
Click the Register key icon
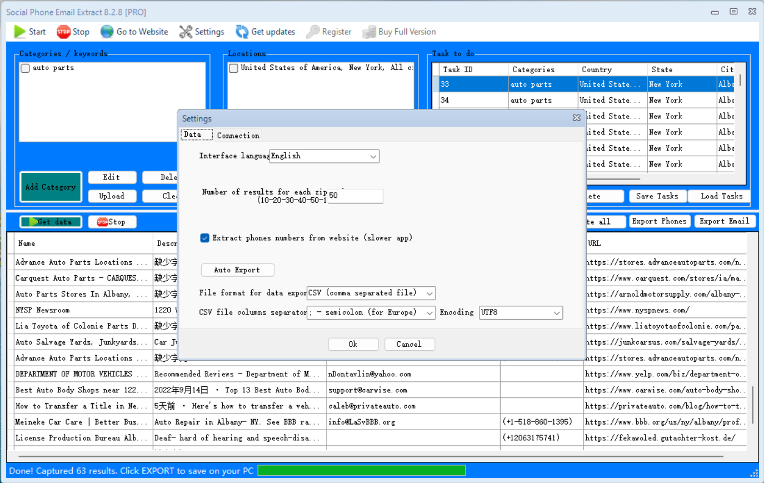click(313, 32)
